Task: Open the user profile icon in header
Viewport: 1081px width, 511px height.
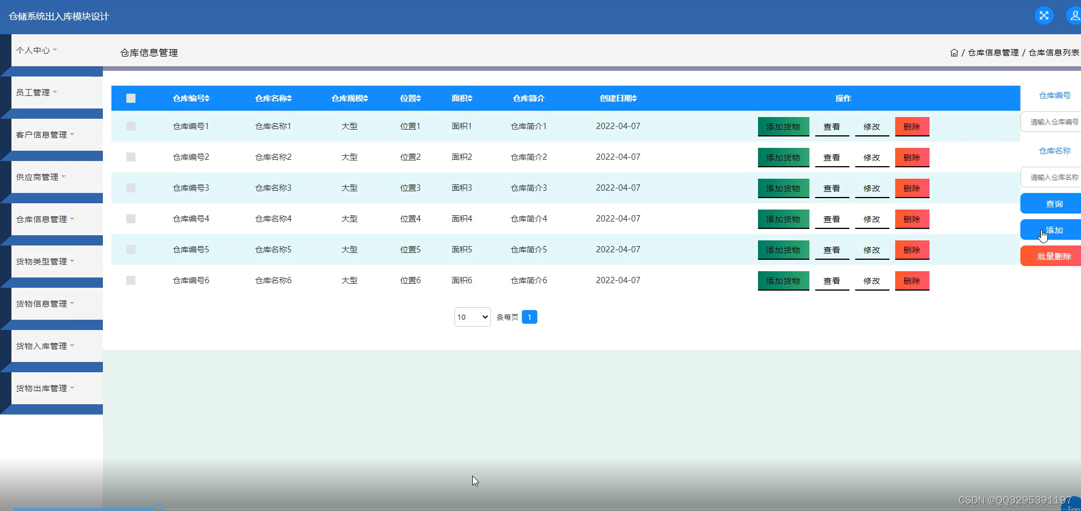Action: [1074, 15]
